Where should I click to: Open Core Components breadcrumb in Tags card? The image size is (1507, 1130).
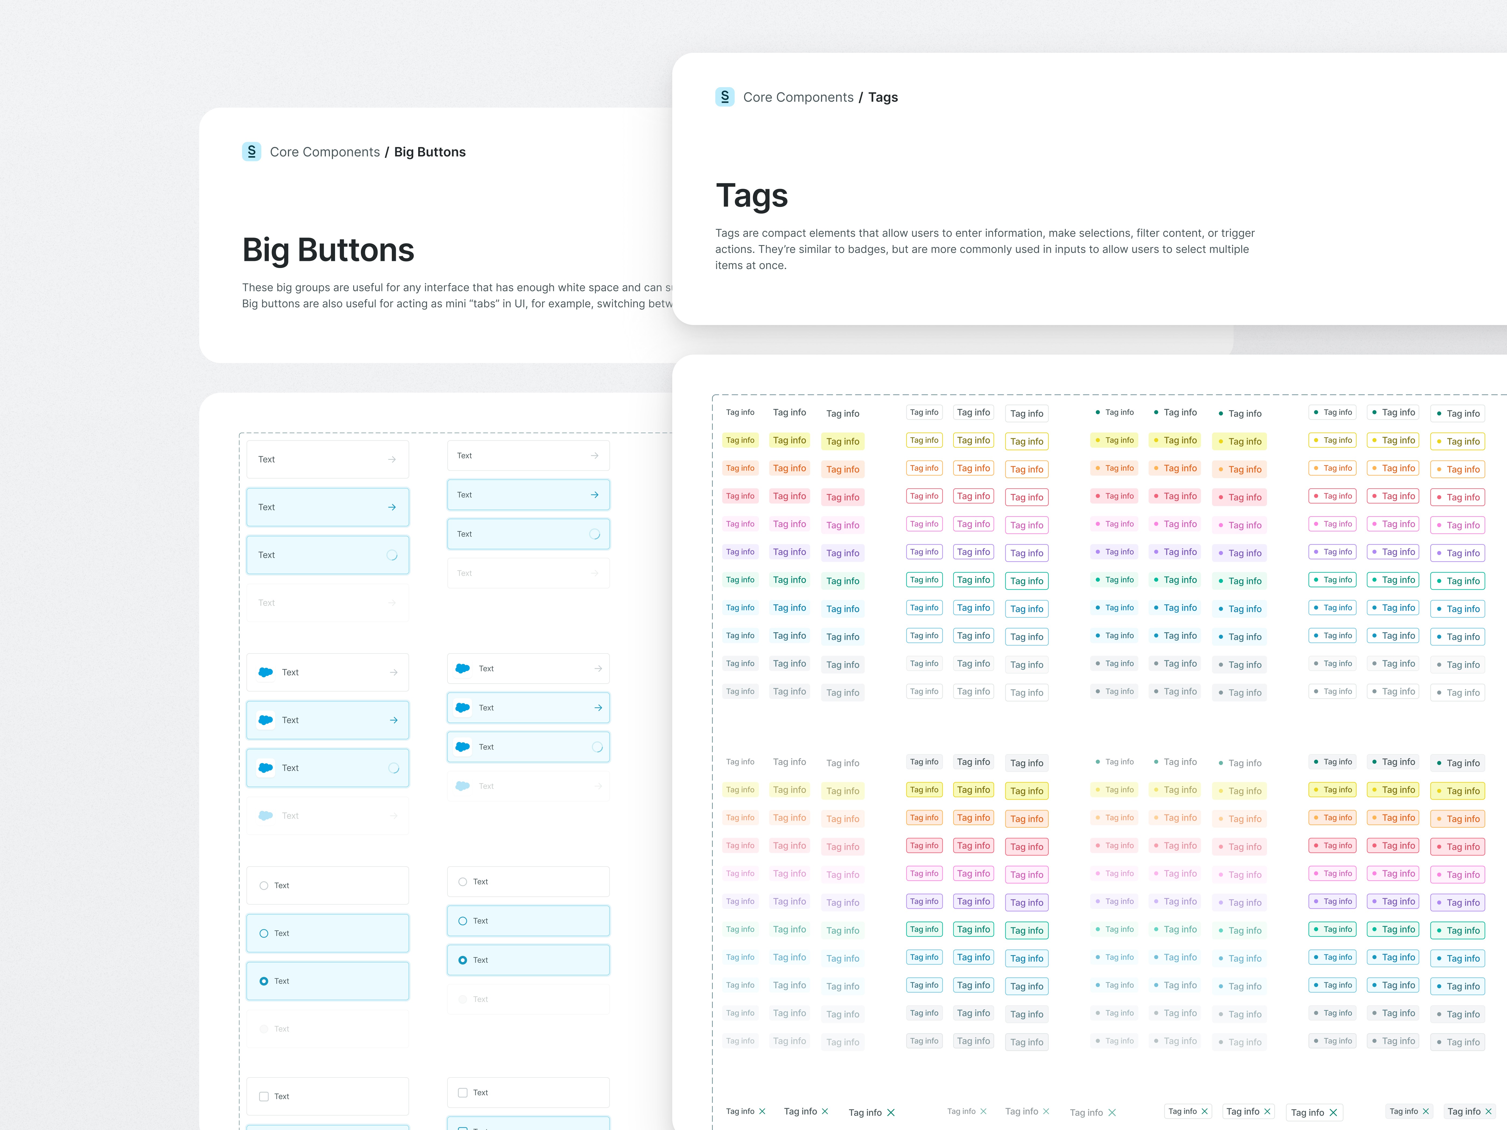(798, 97)
